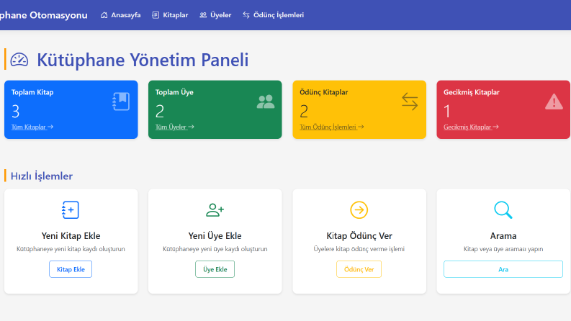Viewport: 571px width, 321px height.
Task: Click the warning triangle icon in Gecikmiş Kitaplar card
Action: [554, 101]
